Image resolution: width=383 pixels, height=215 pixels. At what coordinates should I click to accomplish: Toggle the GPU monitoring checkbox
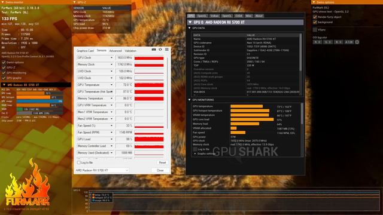tap(4, 73)
